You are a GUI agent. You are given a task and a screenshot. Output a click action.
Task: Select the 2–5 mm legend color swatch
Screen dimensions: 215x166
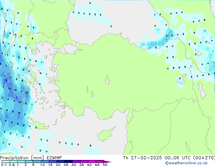tap(29, 162)
